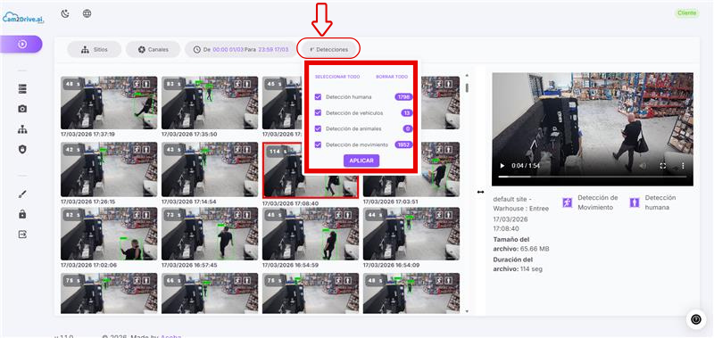Click human icon on 16:57:45 thumbnail
Image resolution: width=714 pixels, height=338 pixels.
point(246,215)
